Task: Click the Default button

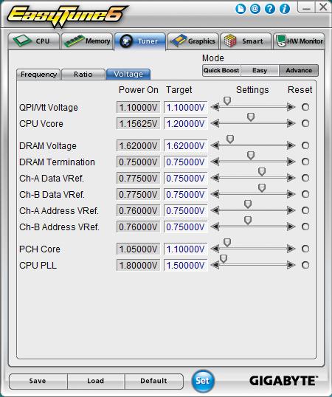Action: 153,381
